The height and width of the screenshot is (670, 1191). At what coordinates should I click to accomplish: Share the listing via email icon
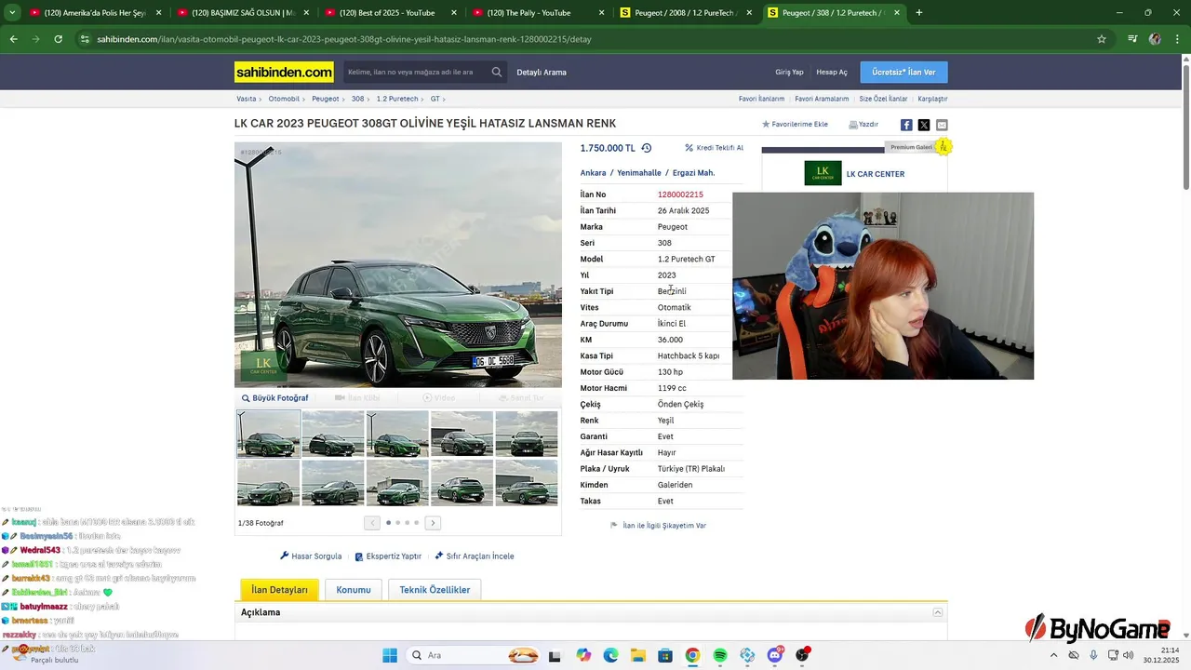942,125
